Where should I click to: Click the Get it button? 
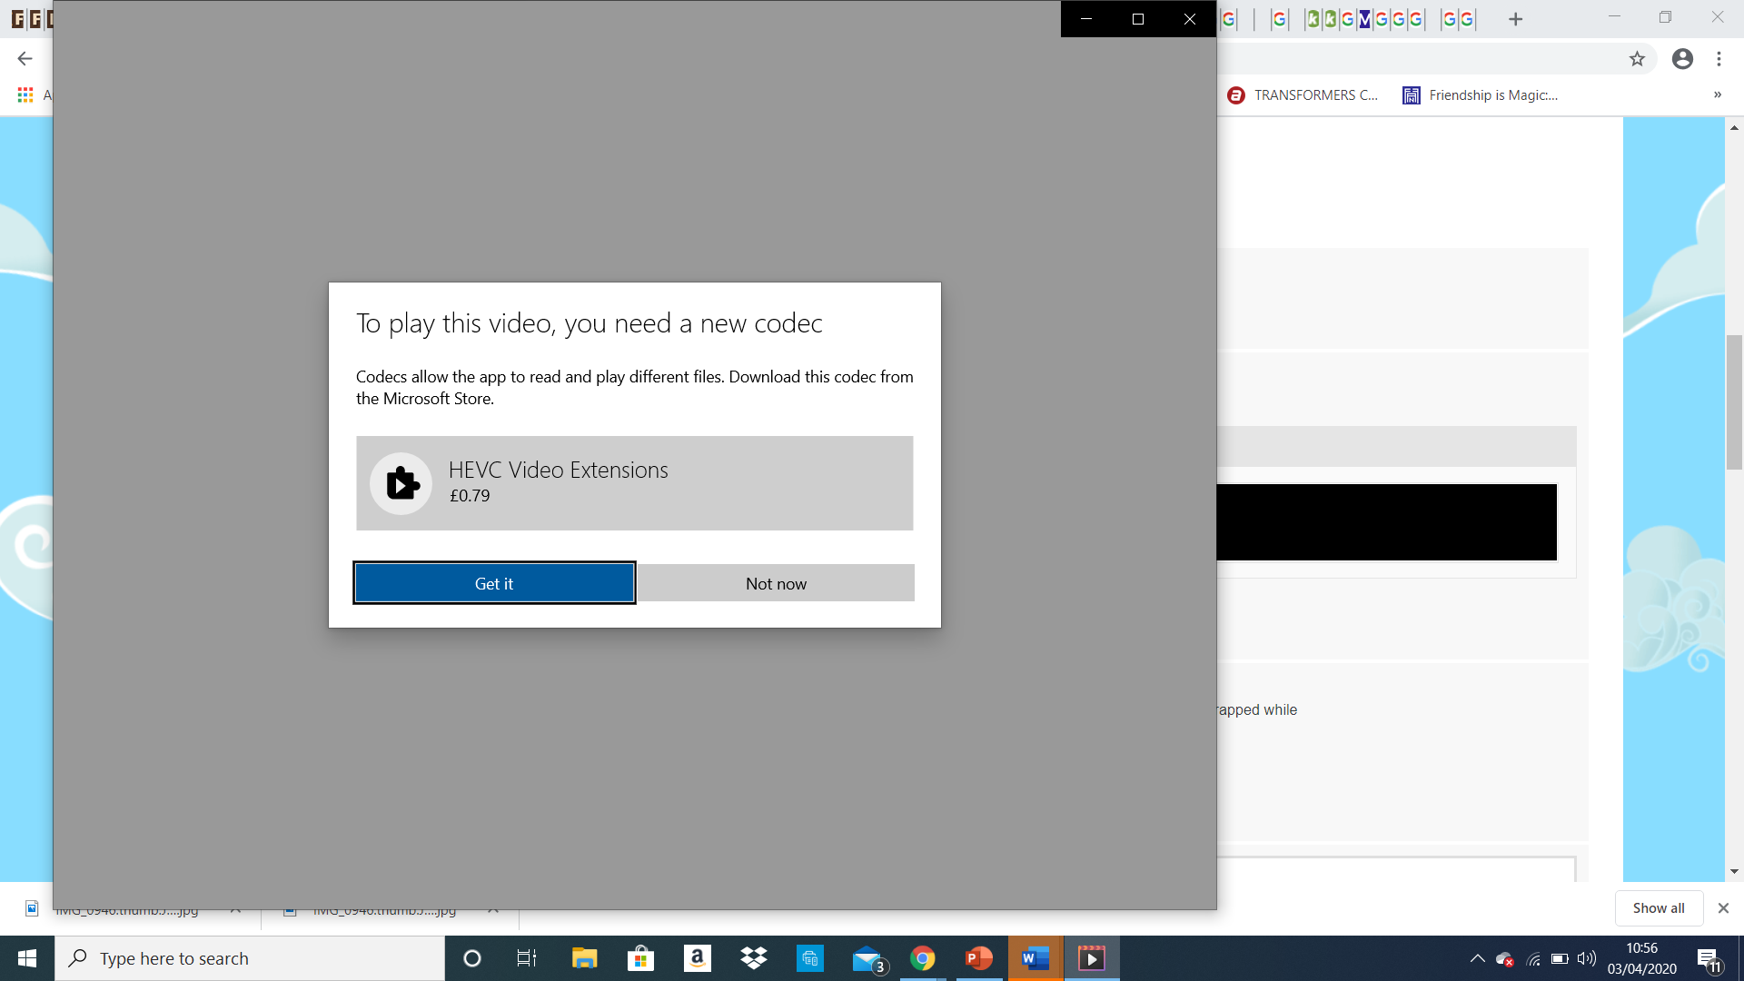pyautogui.click(x=494, y=583)
